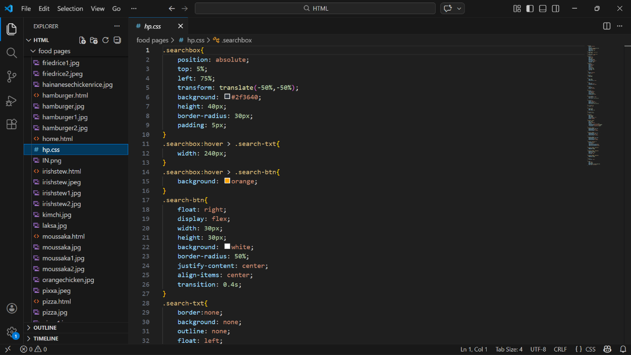Close the hp.css editor tab

click(180, 26)
